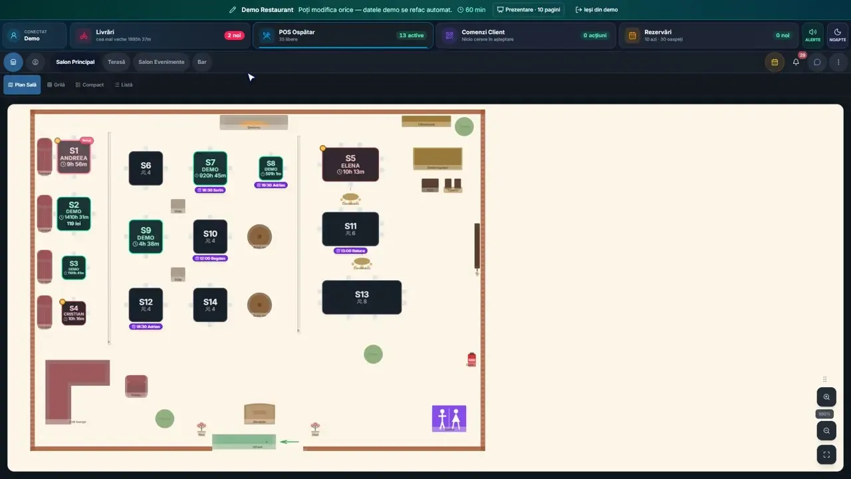Click the yellow calendar icon button

pos(775,62)
